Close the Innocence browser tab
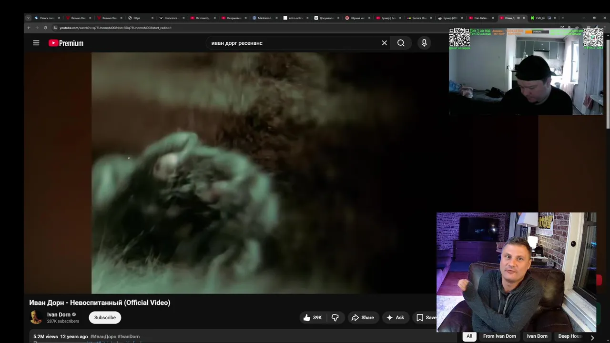 pyautogui.click(x=183, y=18)
